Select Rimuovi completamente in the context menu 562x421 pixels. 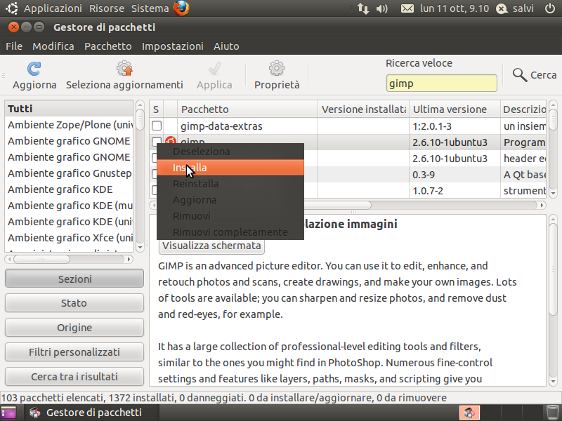click(x=230, y=232)
